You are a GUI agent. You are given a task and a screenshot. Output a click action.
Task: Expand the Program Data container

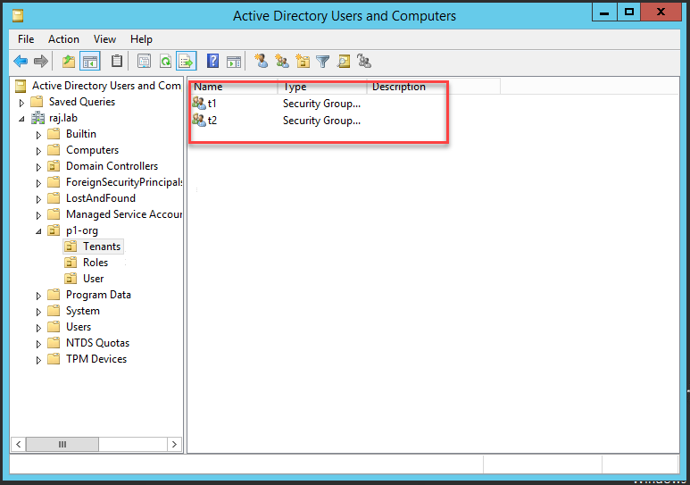38,296
